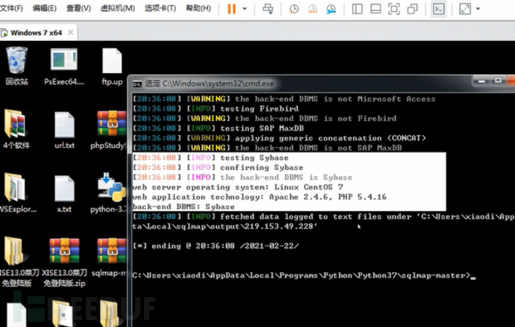
Task: Revert to the previous snapshot icon
Action: [x=312, y=9]
